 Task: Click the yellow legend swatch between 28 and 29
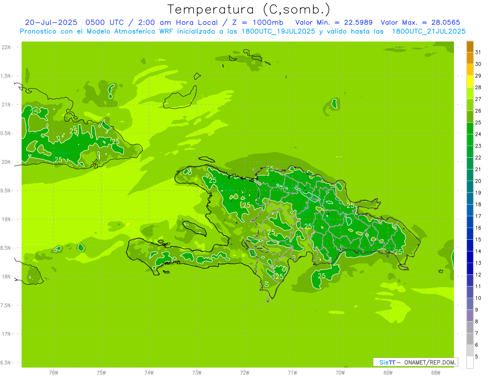pos(470,82)
